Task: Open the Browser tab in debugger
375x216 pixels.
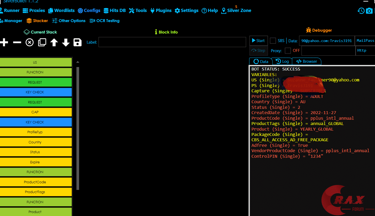Action: pos(307,61)
